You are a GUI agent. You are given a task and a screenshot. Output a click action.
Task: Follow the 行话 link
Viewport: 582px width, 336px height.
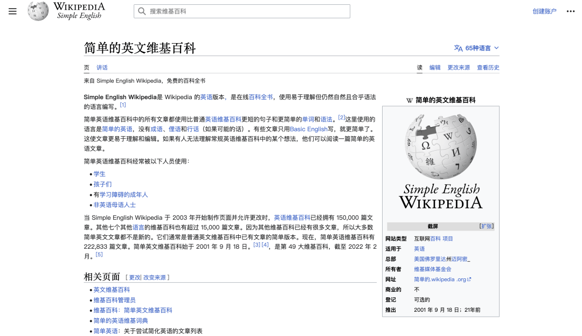point(192,129)
